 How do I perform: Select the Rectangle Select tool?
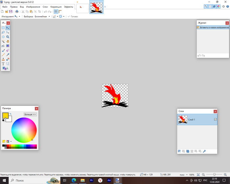pyautogui.click(x=3, y=28)
